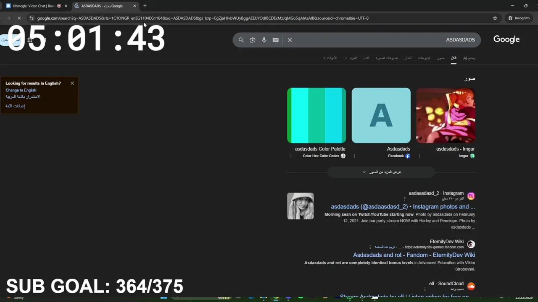This screenshot has height=302, width=538.
Task: Click the Google logo
Action: click(x=506, y=39)
